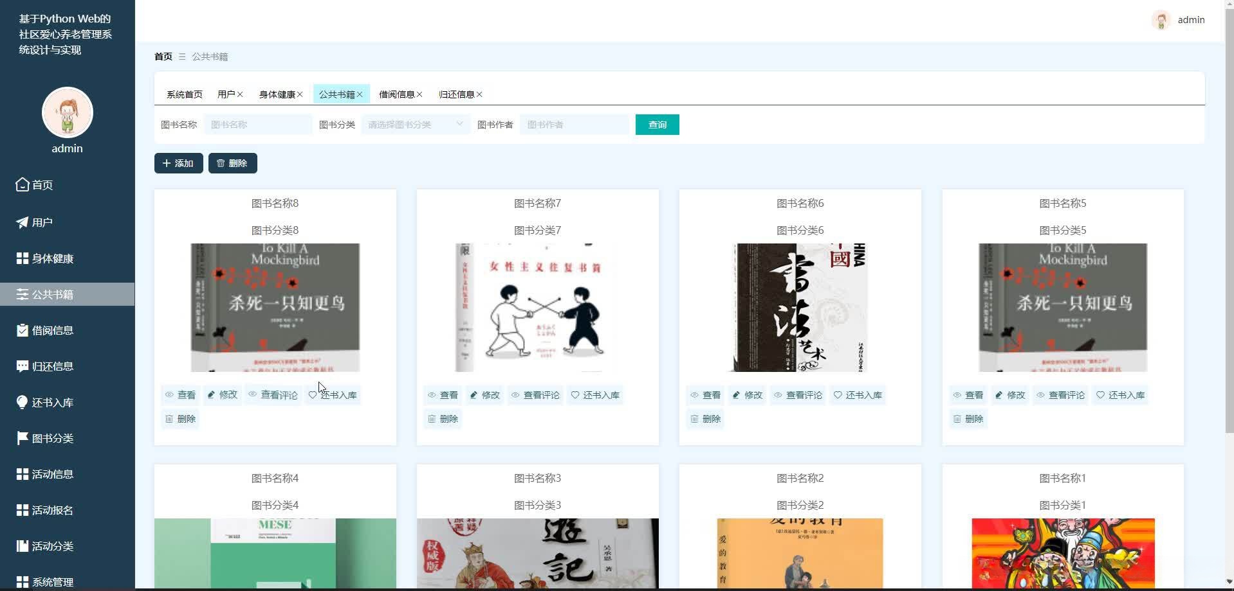Expand the breadcrumb menu icon next to 首页
This screenshot has height=591, width=1234.
[181, 57]
